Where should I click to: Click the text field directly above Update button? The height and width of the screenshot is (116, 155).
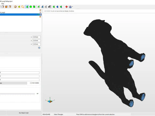coord(20,80)
